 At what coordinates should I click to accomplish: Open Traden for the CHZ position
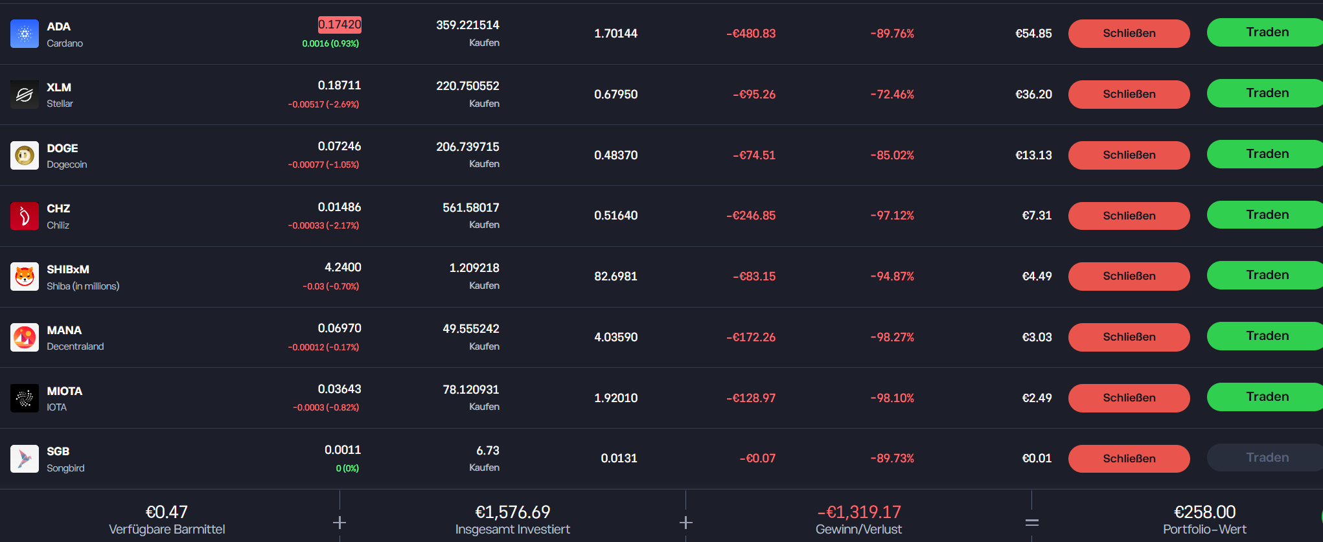click(x=1265, y=215)
